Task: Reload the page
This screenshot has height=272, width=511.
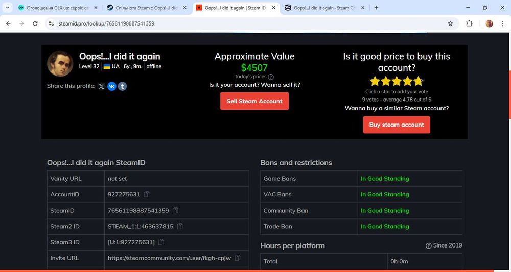Action: (x=35, y=23)
